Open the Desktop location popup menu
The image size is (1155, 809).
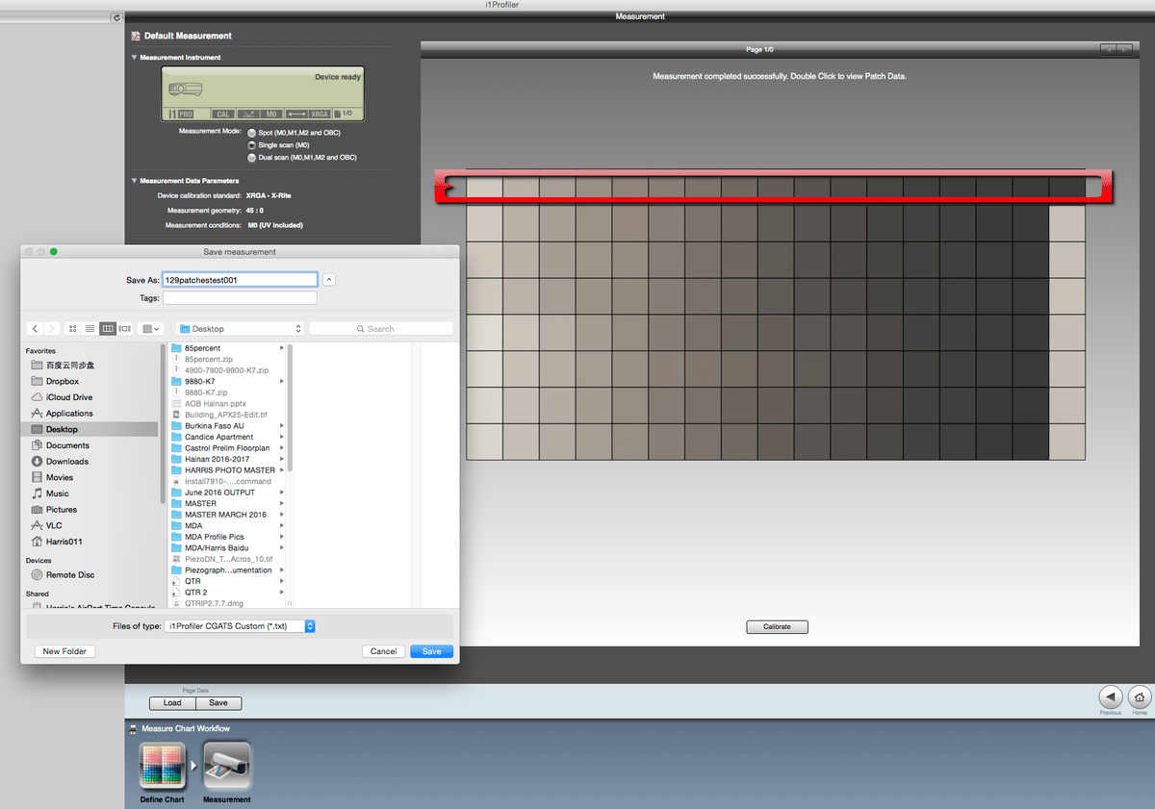coord(241,329)
